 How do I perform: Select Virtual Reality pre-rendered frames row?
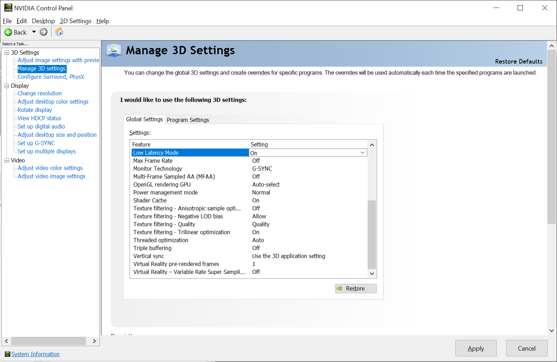(x=249, y=264)
